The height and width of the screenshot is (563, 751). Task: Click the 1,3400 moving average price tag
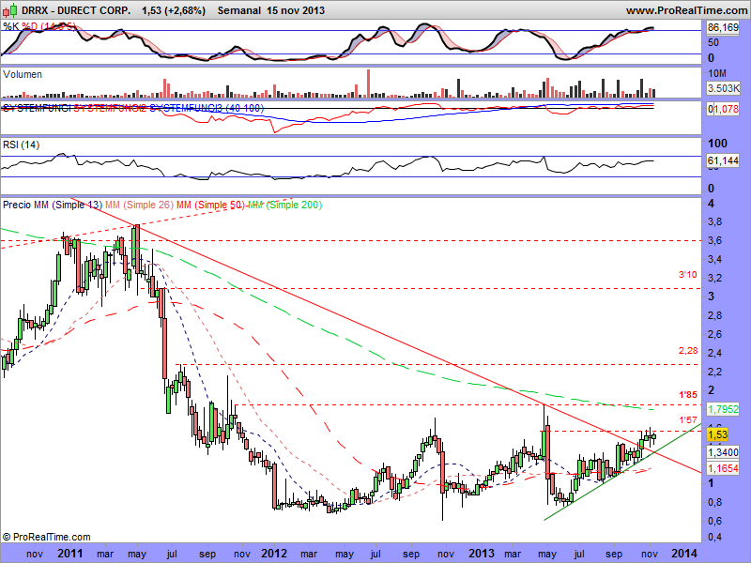(x=723, y=452)
